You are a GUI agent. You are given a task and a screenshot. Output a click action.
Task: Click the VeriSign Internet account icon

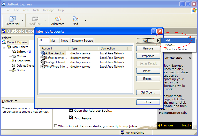pos(43,62)
